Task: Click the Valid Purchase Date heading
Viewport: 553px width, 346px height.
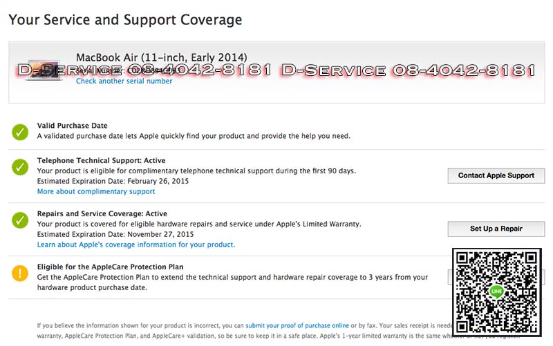Action: 72,126
